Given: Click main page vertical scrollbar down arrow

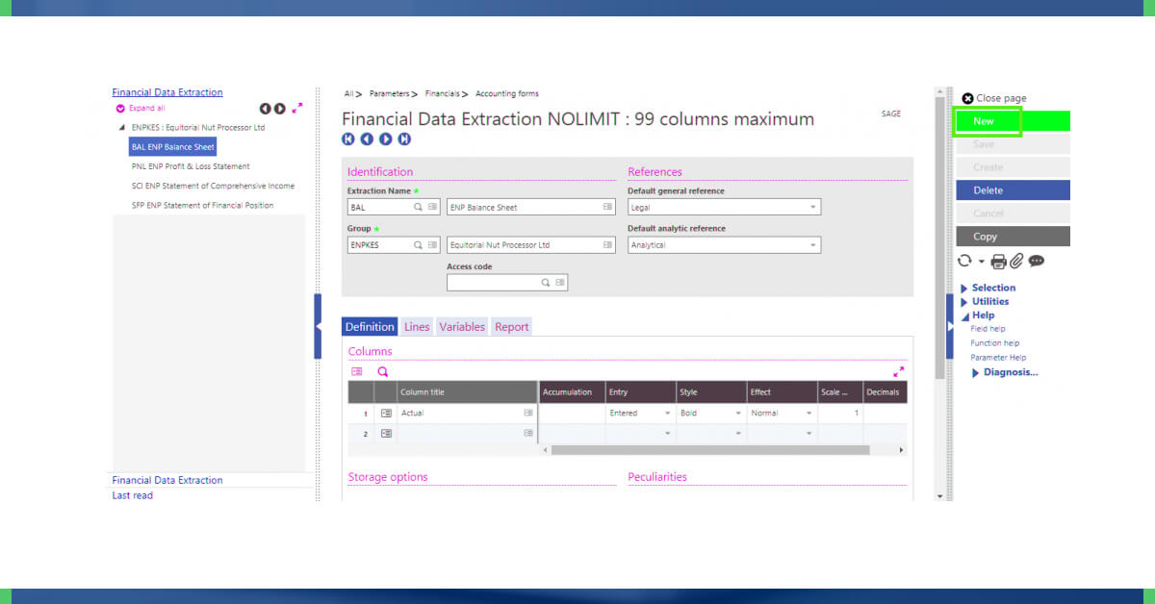Looking at the screenshot, I should tap(940, 496).
